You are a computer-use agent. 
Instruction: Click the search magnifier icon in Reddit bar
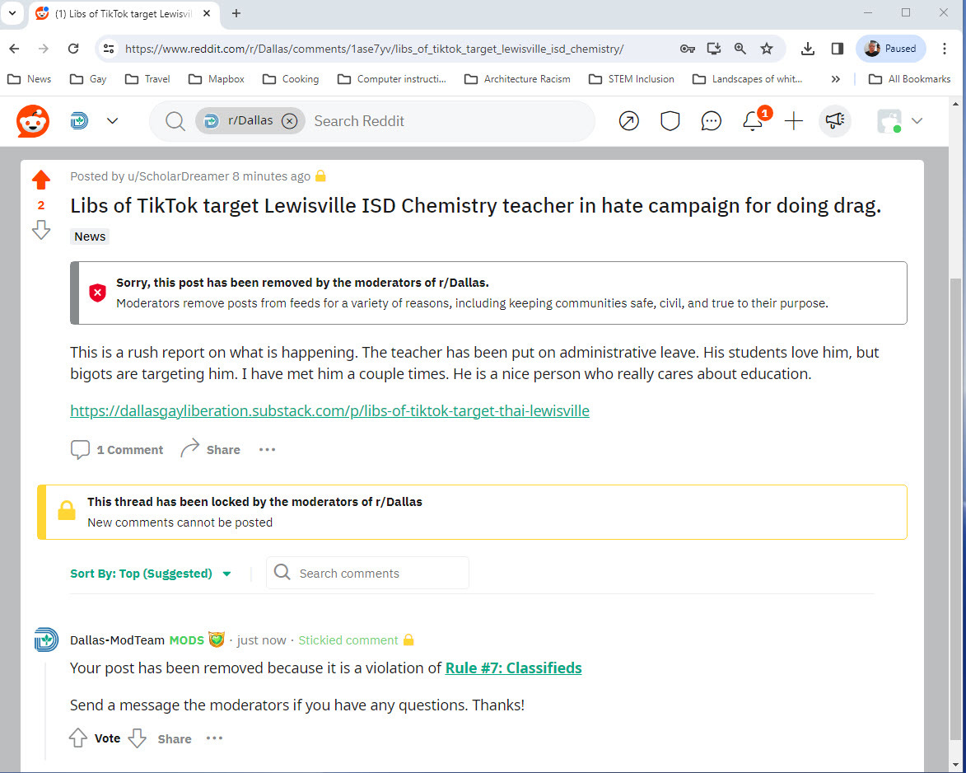[175, 121]
